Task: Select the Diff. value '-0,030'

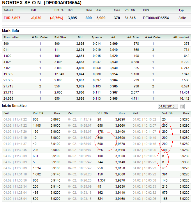Action: pyautogui.click(x=36, y=18)
